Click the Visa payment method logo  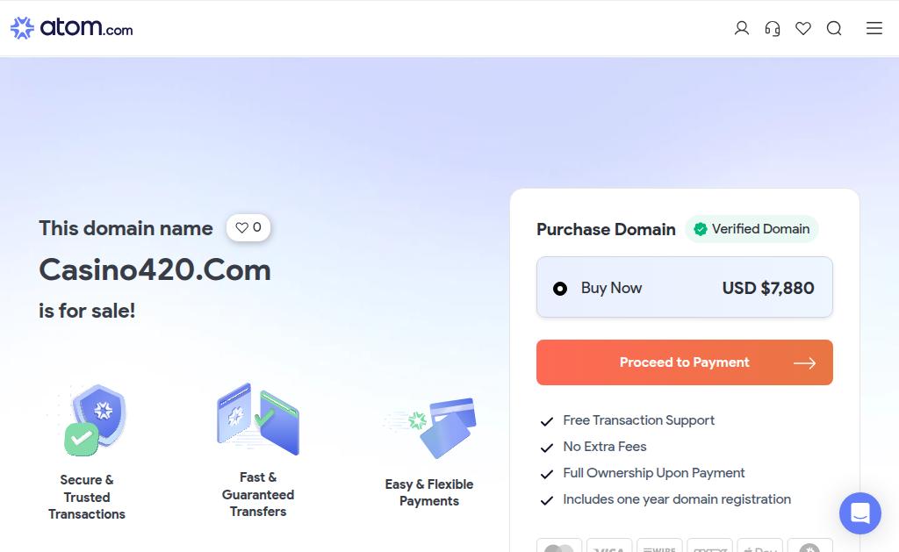609,546
